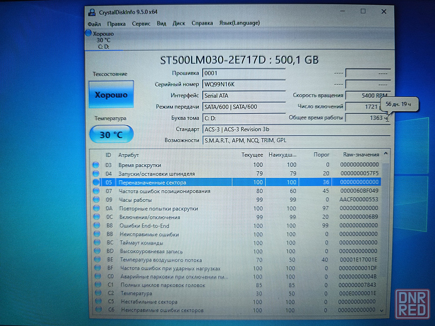Select the Частота ошибок позиционирования row
The image size is (435, 326).
coord(236,191)
